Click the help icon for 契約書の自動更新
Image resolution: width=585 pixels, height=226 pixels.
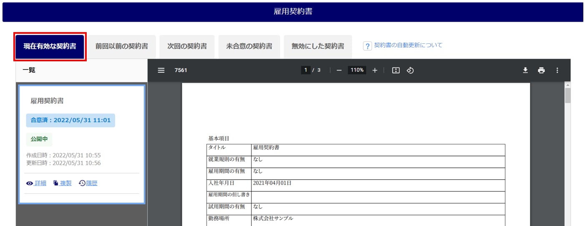[367, 46]
